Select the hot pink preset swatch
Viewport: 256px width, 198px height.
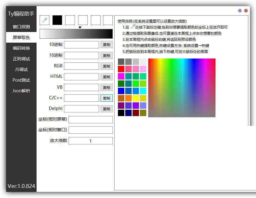click(128, 69)
